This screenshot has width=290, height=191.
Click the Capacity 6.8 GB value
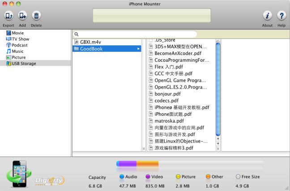coord(95,186)
